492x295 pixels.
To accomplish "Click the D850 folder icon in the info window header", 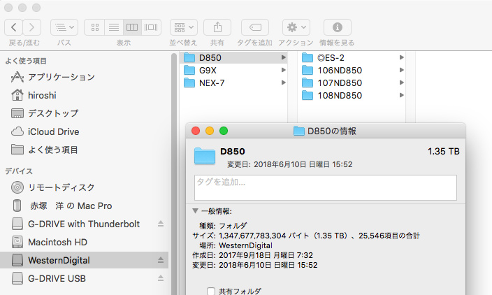I will click(205, 156).
